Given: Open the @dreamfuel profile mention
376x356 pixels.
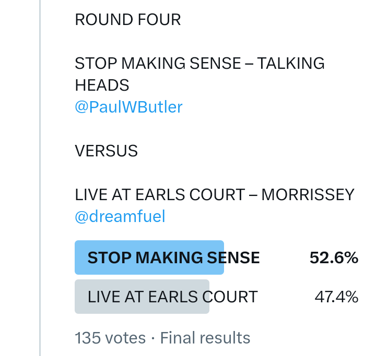Looking at the screenshot, I should [x=120, y=216].
